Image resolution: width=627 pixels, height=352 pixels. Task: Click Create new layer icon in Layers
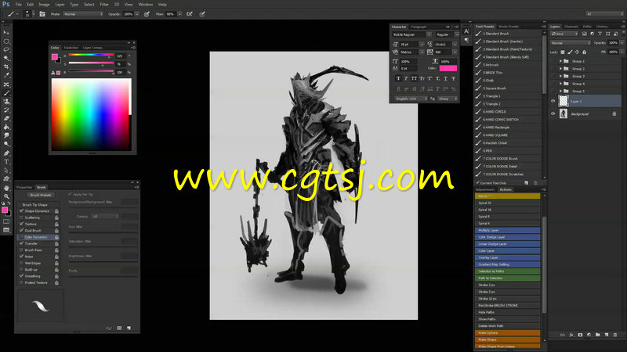[607, 335]
